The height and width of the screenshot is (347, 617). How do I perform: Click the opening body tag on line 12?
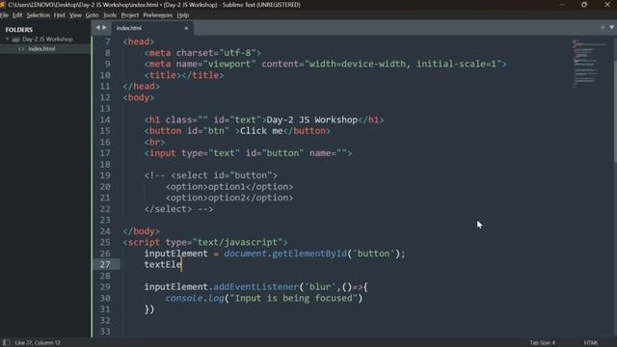point(139,97)
